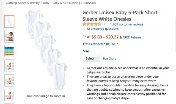Open the Size Chart link

109,58
